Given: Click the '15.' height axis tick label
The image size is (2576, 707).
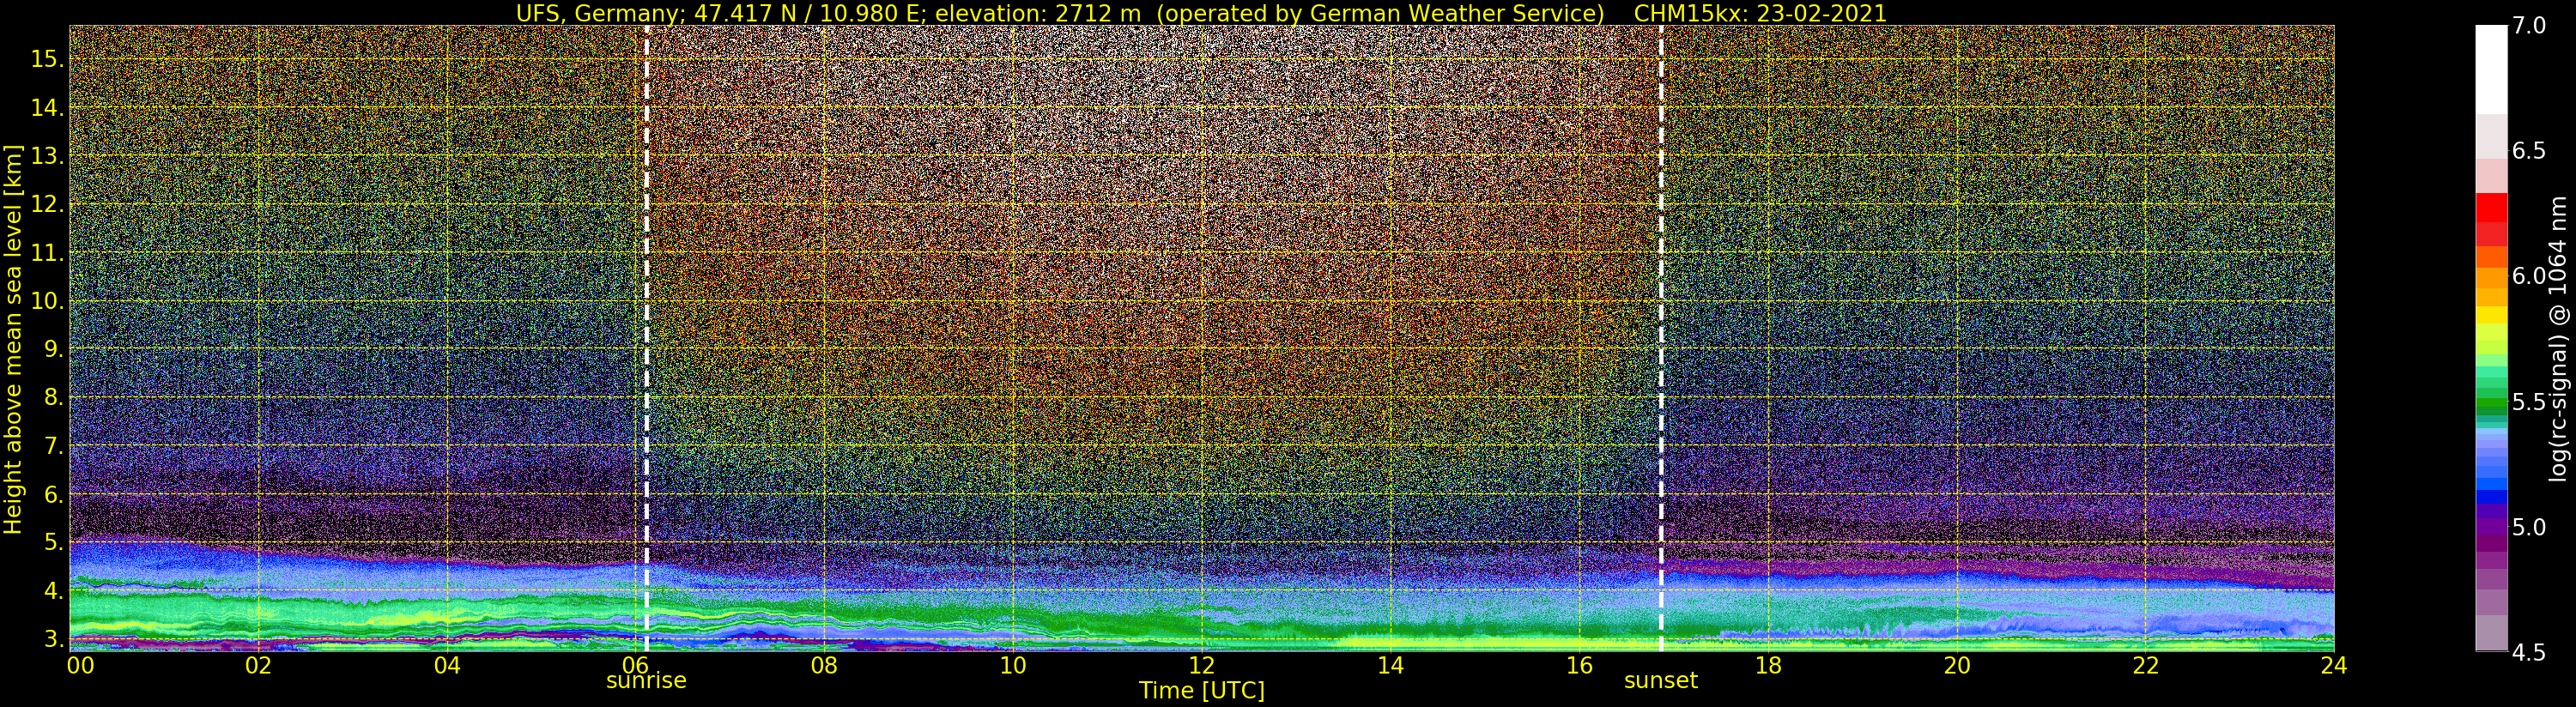Looking at the screenshot, I should (47, 59).
